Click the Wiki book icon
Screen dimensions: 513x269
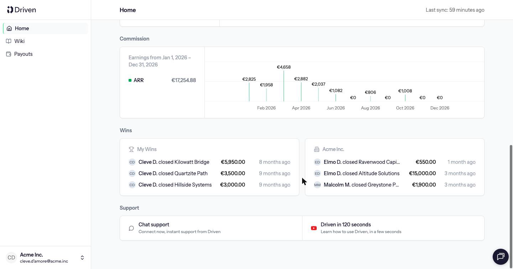click(x=9, y=41)
